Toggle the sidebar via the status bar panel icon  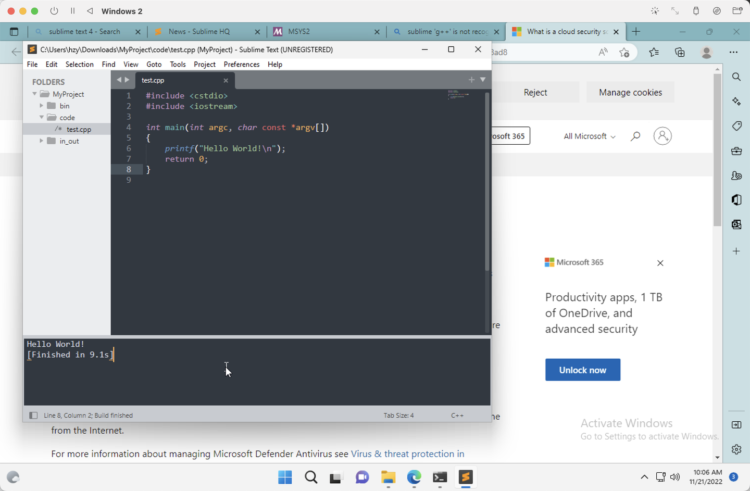33,415
